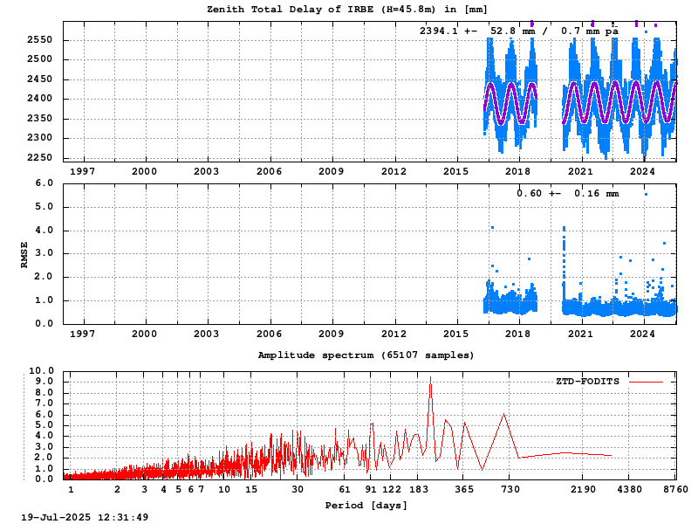The height and width of the screenshot is (524, 698).
Task: Click the tallest spectrum peak near 9.5
Action: [430, 378]
